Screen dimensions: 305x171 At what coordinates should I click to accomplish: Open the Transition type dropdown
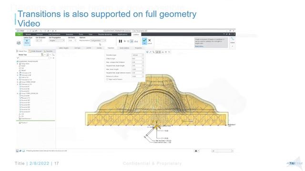(138, 55)
